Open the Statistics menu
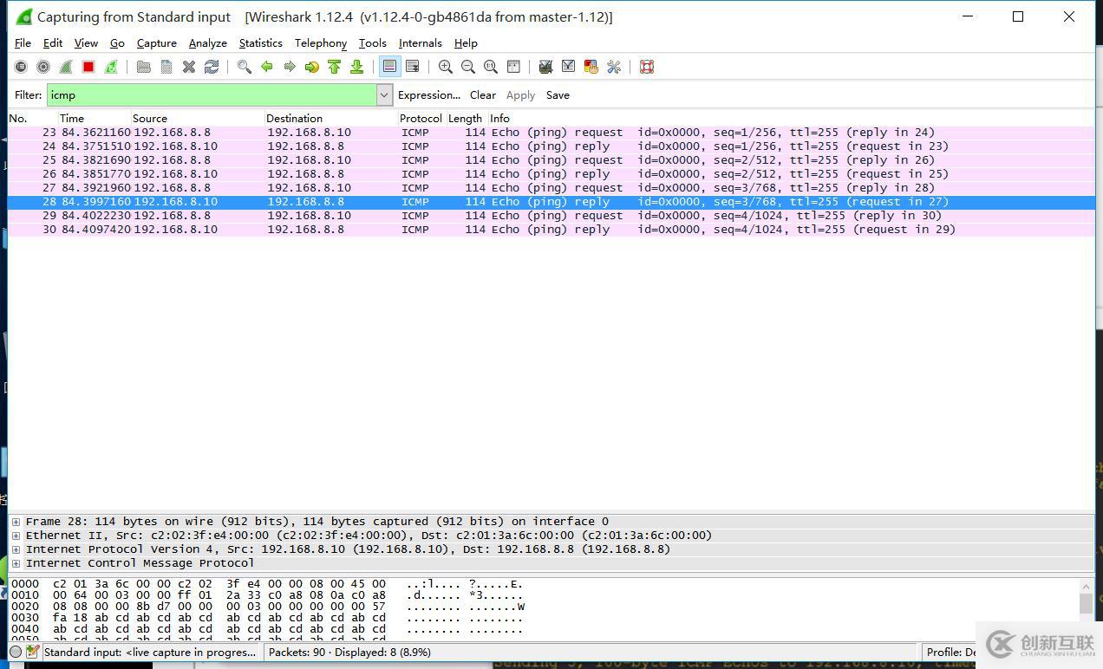 [x=260, y=43]
